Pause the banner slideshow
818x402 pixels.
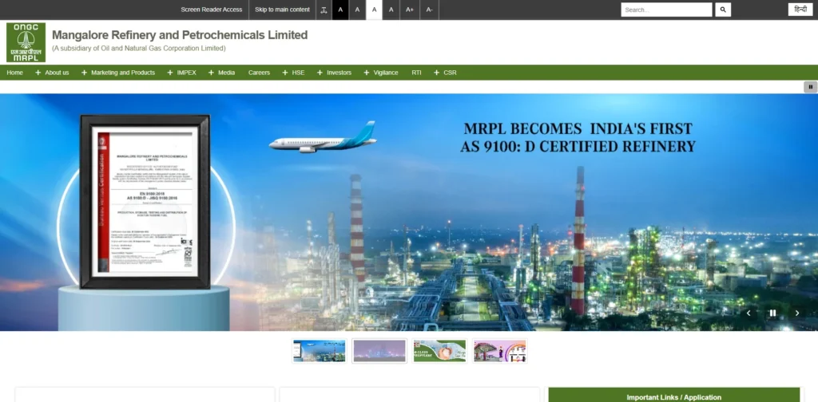772,313
